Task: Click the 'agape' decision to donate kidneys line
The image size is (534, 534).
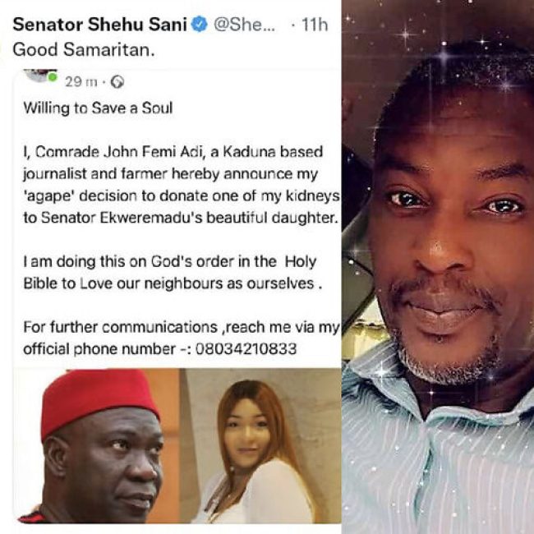Action: [182, 196]
